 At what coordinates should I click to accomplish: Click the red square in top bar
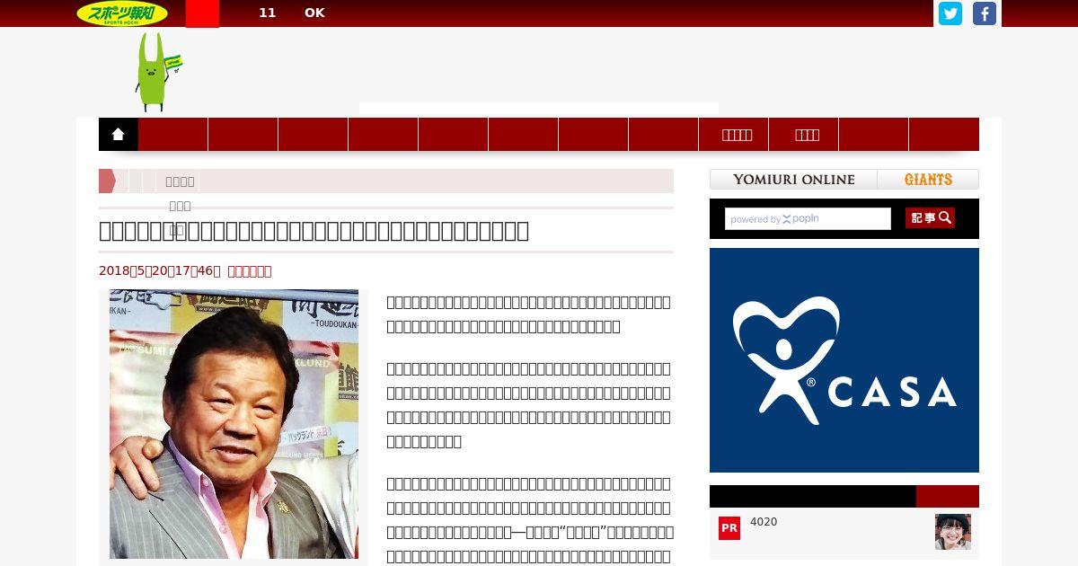click(202, 13)
